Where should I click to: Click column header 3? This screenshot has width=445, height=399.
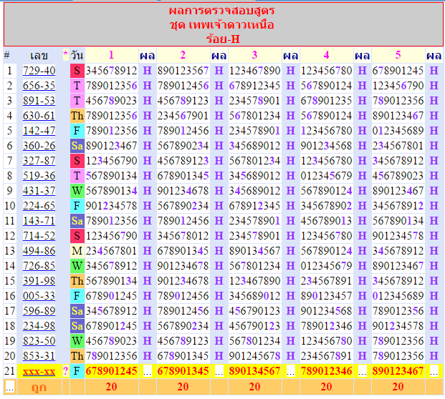coord(254,55)
